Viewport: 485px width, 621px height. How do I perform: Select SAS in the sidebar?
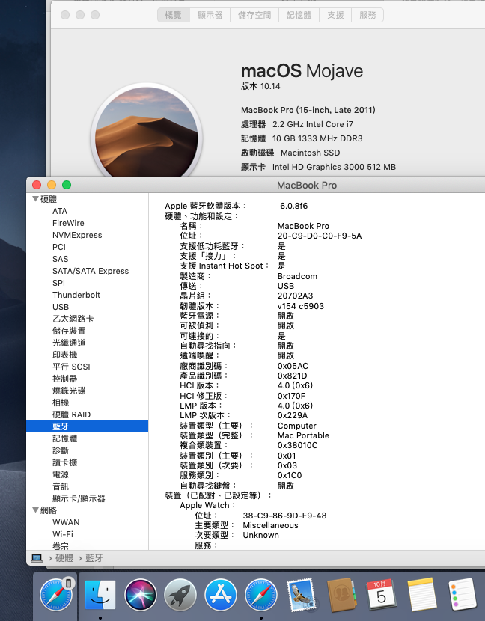60,259
